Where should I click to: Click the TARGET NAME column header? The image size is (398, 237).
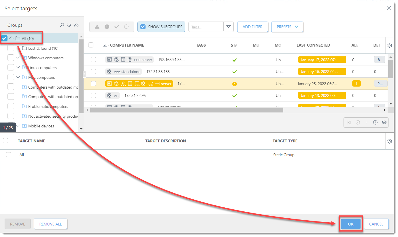[x=31, y=141]
